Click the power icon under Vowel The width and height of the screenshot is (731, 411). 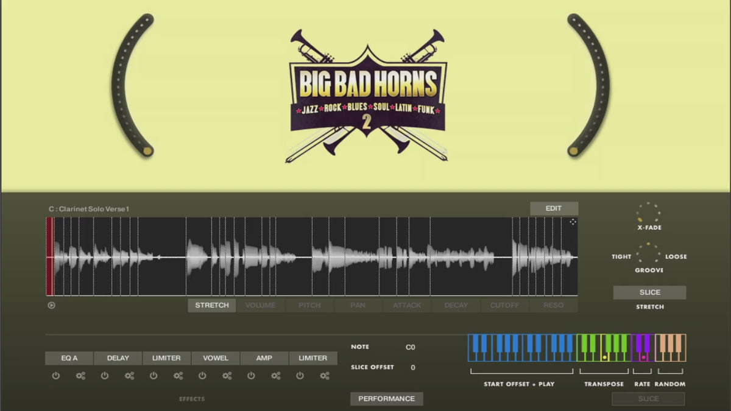coord(202,376)
